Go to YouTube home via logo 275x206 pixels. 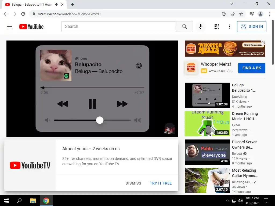(x=31, y=27)
